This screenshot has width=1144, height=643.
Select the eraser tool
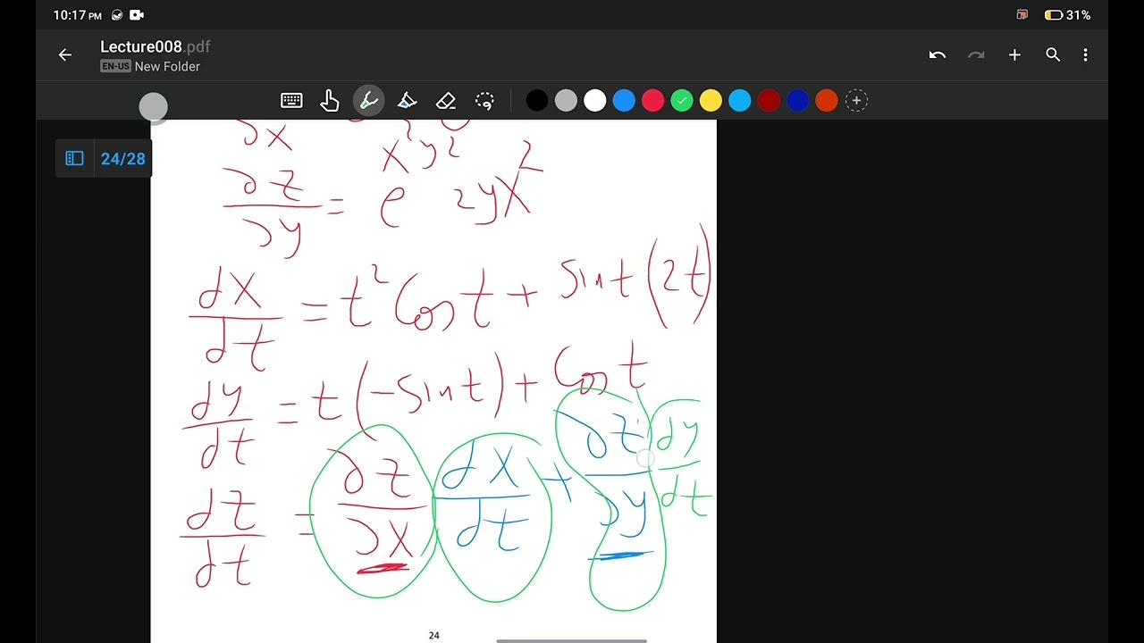446,101
